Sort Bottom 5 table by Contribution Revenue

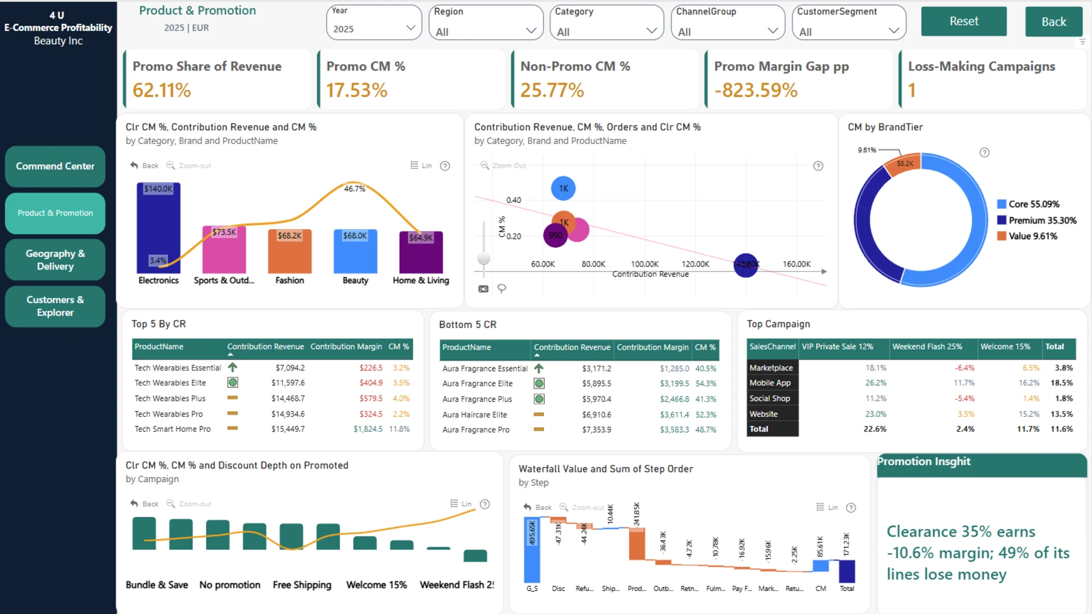coord(572,347)
